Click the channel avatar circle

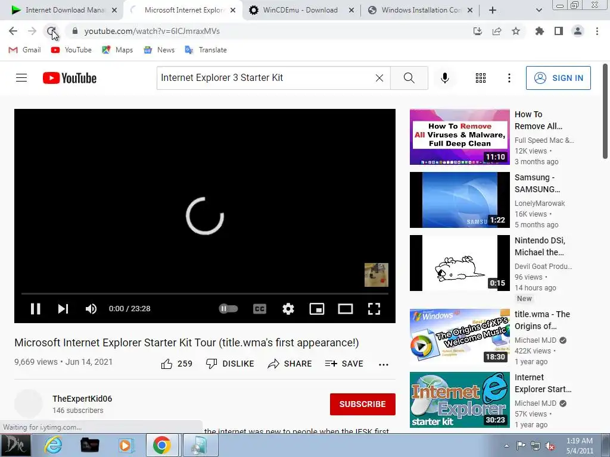29,404
